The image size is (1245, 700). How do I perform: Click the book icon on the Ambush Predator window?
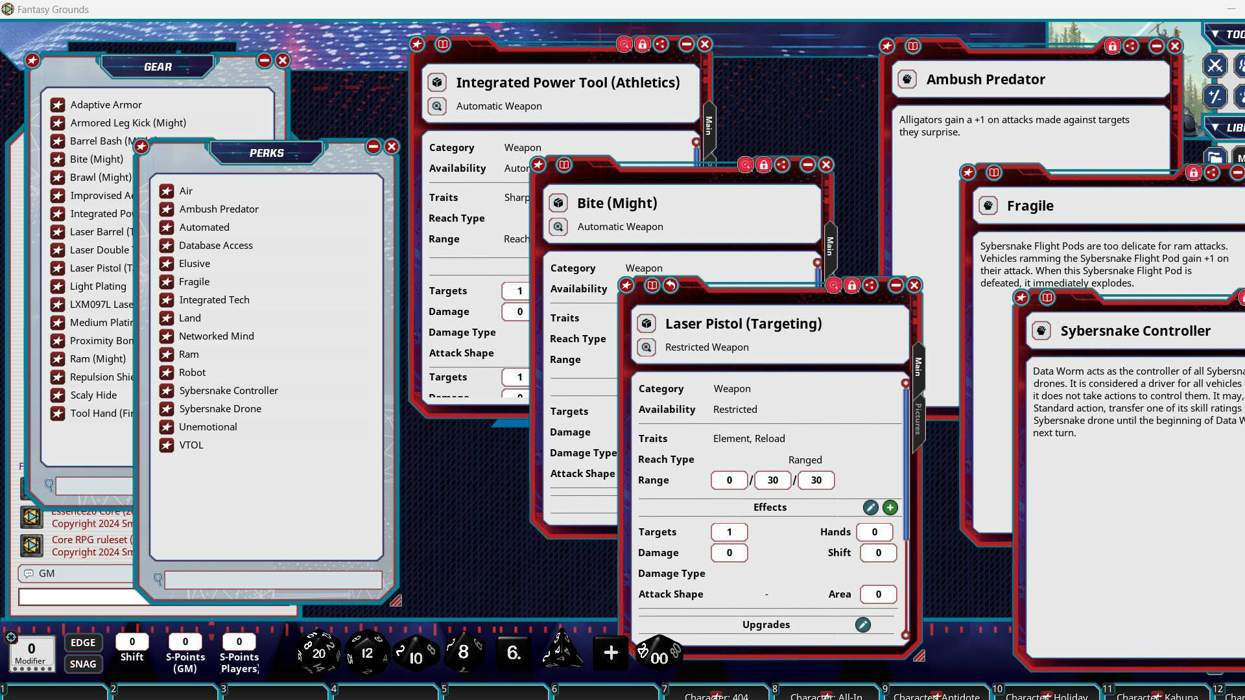(x=912, y=47)
